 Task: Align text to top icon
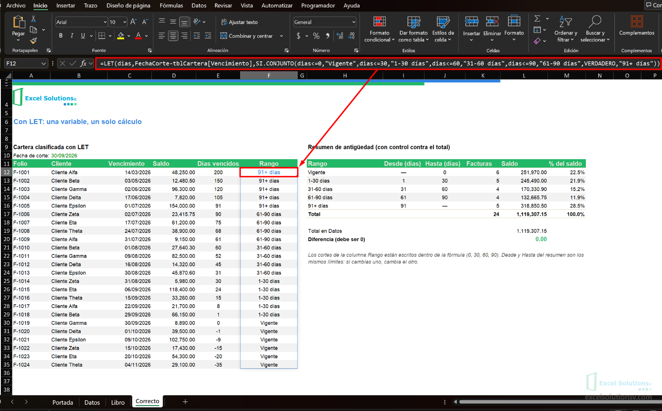tap(162, 22)
